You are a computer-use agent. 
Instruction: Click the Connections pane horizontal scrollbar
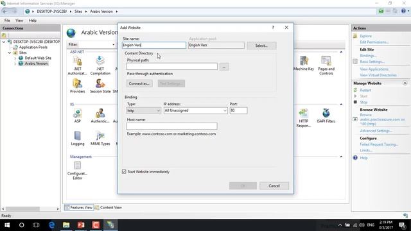click(x=30, y=209)
